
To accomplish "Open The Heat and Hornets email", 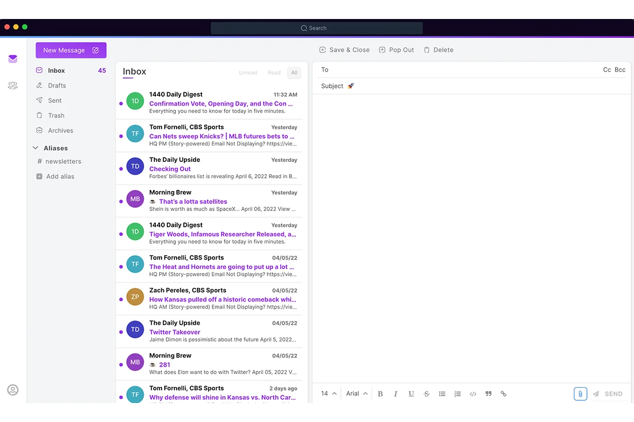I will pos(209,267).
